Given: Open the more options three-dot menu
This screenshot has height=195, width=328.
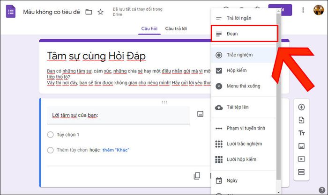Looking at the screenshot, I should (303, 10).
